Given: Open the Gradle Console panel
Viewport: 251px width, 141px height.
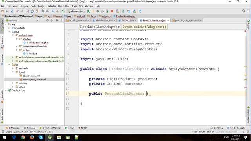Looking at the screenshot, I should point(236,128).
